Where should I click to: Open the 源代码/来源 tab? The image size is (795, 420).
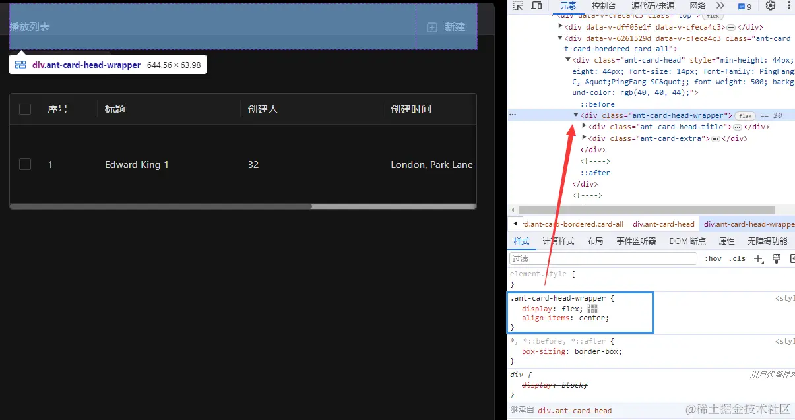[653, 6]
